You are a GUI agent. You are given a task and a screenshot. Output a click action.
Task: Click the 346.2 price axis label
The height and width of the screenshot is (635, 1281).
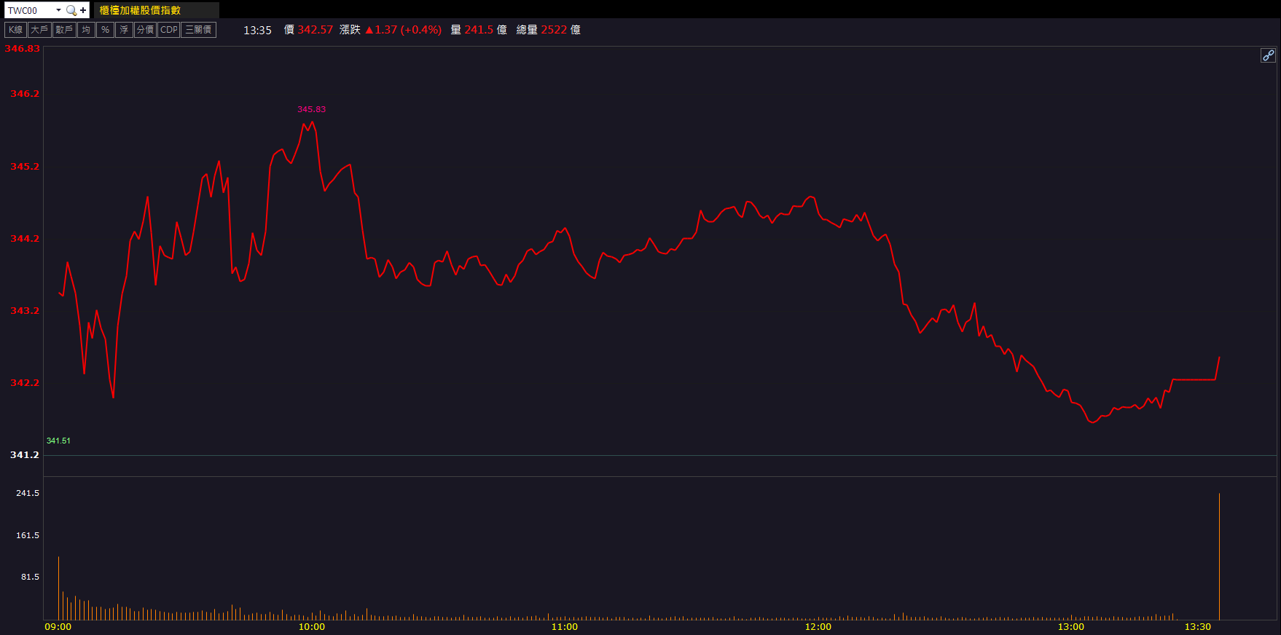(x=25, y=94)
